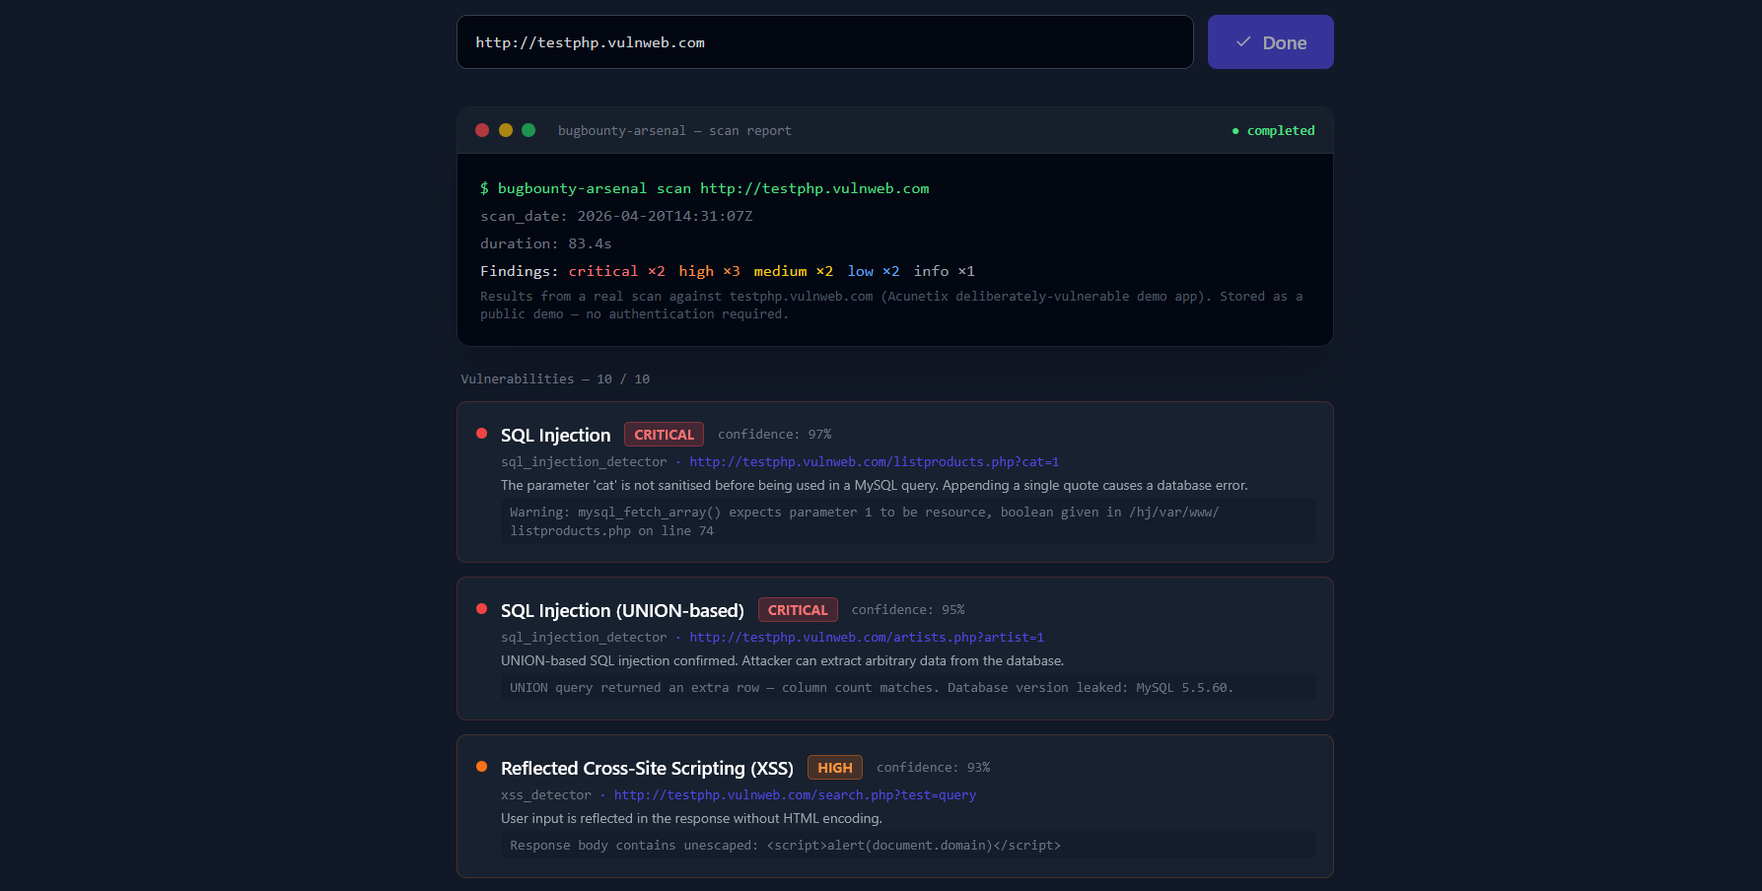Open the artists.php?artist=1 link
The image size is (1762, 891).
[867, 638]
